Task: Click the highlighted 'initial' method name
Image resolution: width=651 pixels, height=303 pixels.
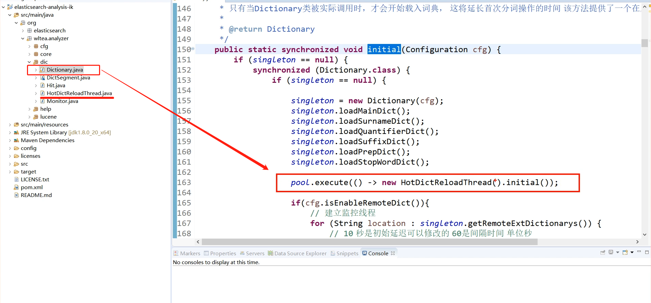Action: [x=384, y=49]
